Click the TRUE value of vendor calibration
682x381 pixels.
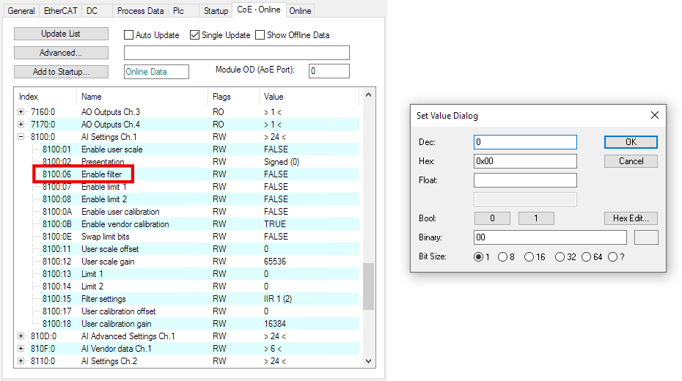(275, 224)
